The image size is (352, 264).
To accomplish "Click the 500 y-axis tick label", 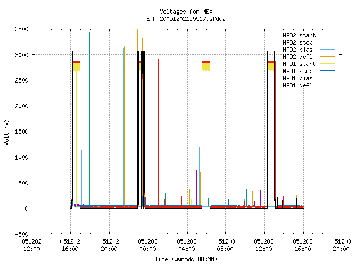I will 24,183.
